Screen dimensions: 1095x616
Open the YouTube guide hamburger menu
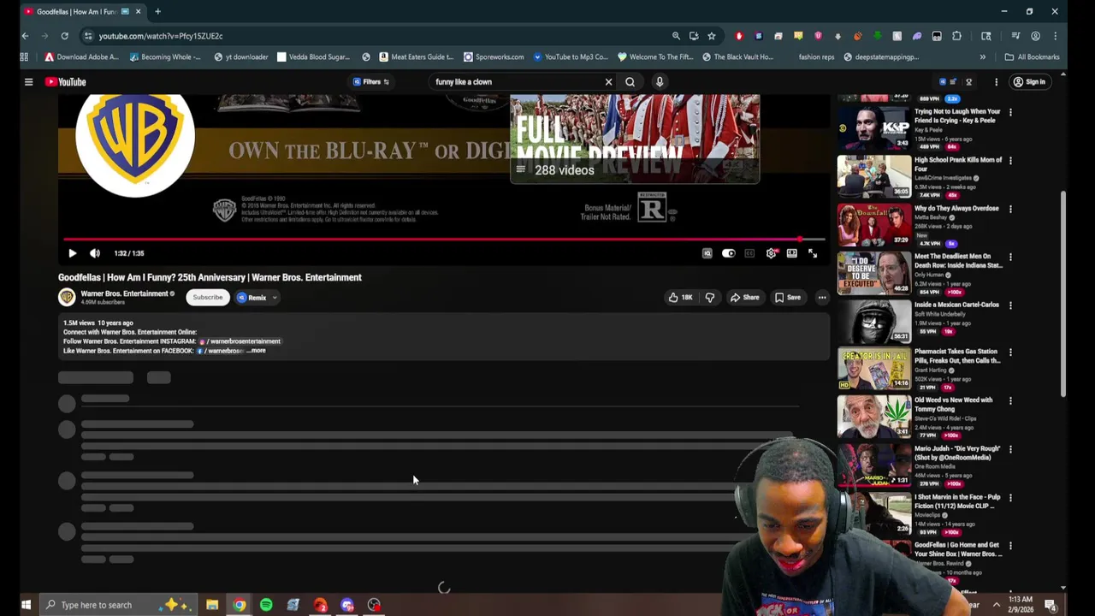point(28,82)
